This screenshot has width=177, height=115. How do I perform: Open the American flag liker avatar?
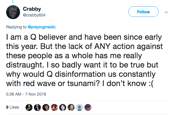(88, 107)
